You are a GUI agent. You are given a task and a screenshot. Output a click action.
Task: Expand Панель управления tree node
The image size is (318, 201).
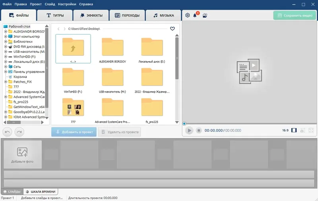tap(6, 72)
